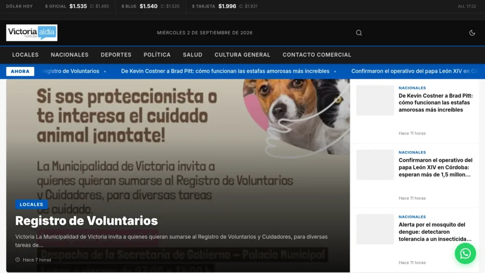The width and height of the screenshot is (485, 273).
Task: Click ticker item Registro de Voluntarios
Action: click(x=71, y=71)
